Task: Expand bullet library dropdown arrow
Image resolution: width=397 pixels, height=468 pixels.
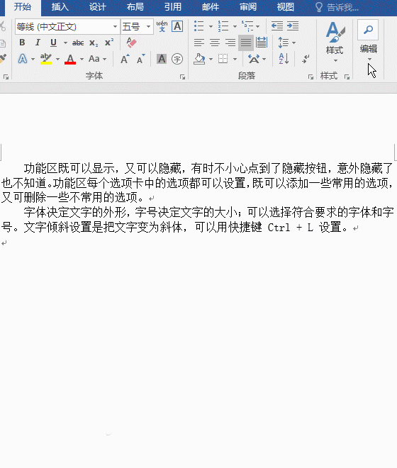Action: click(x=211, y=26)
